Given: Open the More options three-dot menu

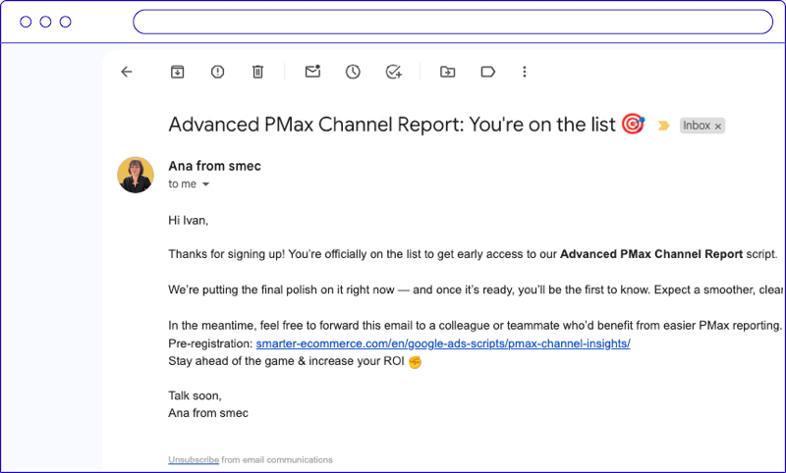Looking at the screenshot, I should 525,72.
